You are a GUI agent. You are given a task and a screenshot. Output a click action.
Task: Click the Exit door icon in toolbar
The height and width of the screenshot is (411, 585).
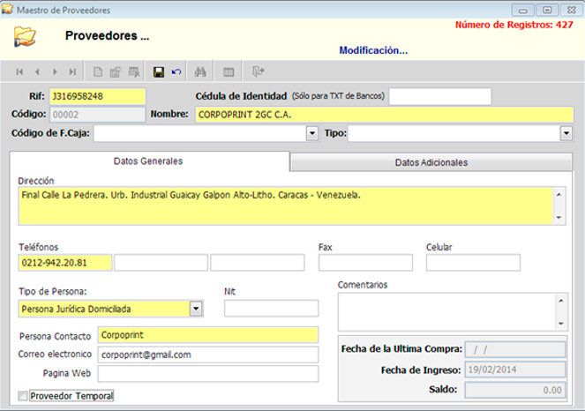click(258, 71)
